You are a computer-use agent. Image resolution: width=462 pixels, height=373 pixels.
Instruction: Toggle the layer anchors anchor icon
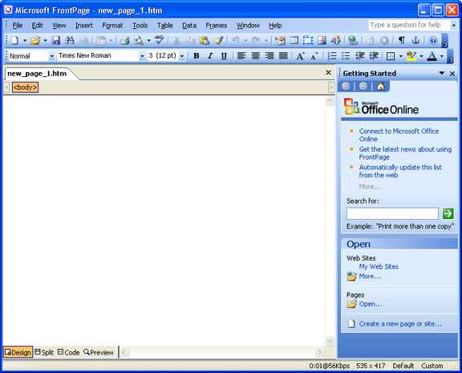click(415, 40)
